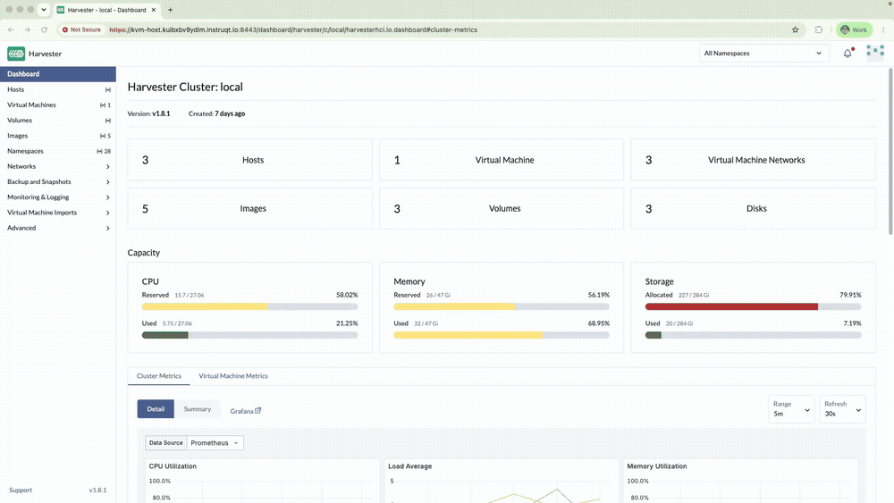Viewport: 894px width, 503px height.
Task: Click the Memory Used progress bar
Action: click(x=502, y=335)
